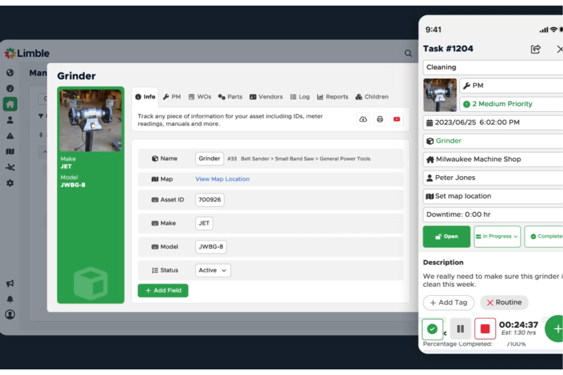Image resolution: width=563 pixels, height=375 pixels.
Task: Expand the collapsed row chevron behind the dialog
Action: pyautogui.click(x=45, y=152)
